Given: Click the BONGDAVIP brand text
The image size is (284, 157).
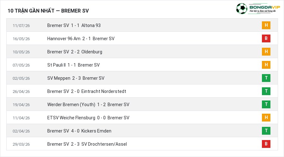Looking at the screenshot, I should [265, 7].
